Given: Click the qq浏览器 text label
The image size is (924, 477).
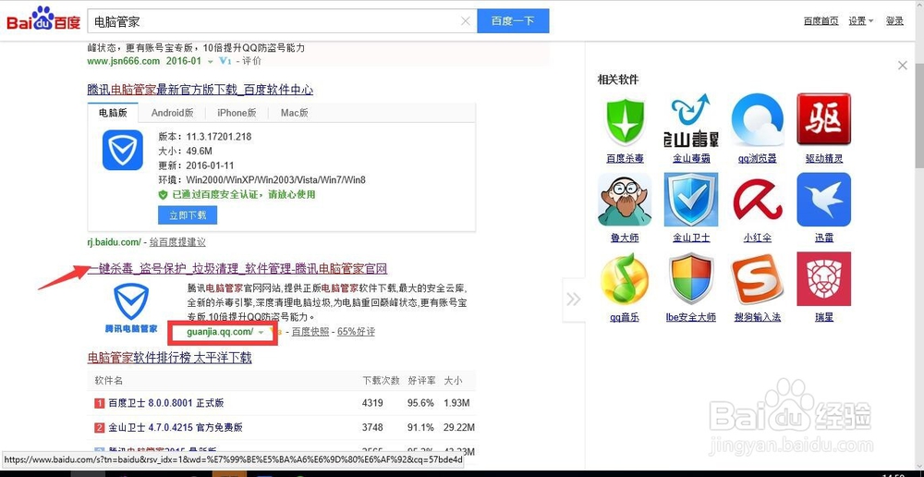Looking at the screenshot, I should (x=758, y=159).
